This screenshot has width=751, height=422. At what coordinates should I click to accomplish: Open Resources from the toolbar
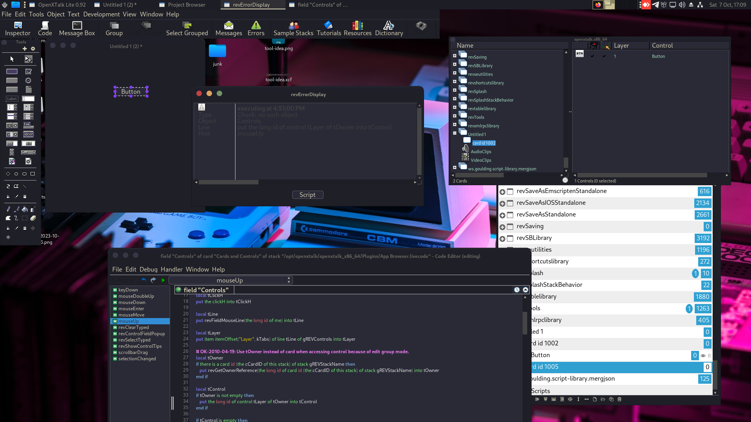pos(358,29)
